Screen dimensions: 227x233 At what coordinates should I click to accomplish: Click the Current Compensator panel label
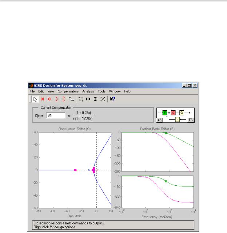[56, 108]
